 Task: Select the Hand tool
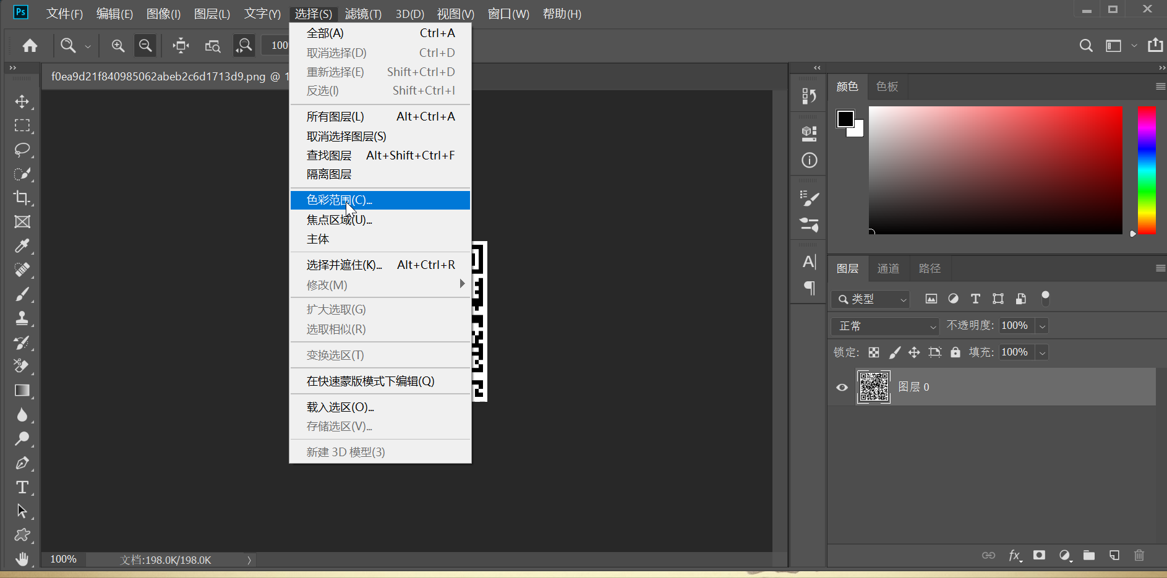click(22, 559)
